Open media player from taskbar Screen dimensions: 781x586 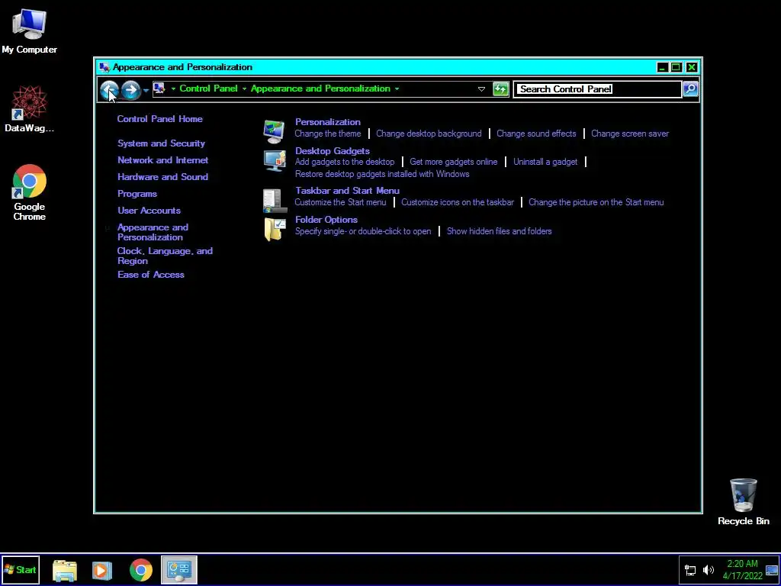[x=101, y=570]
